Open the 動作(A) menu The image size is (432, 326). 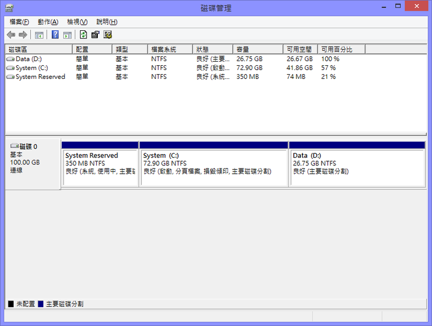tap(48, 22)
